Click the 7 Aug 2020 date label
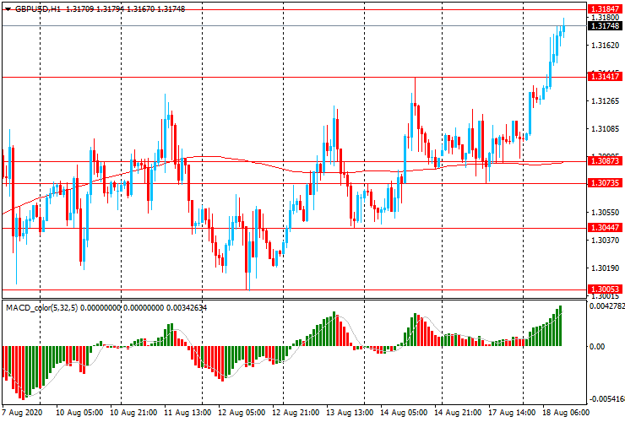 pyautogui.click(x=24, y=414)
